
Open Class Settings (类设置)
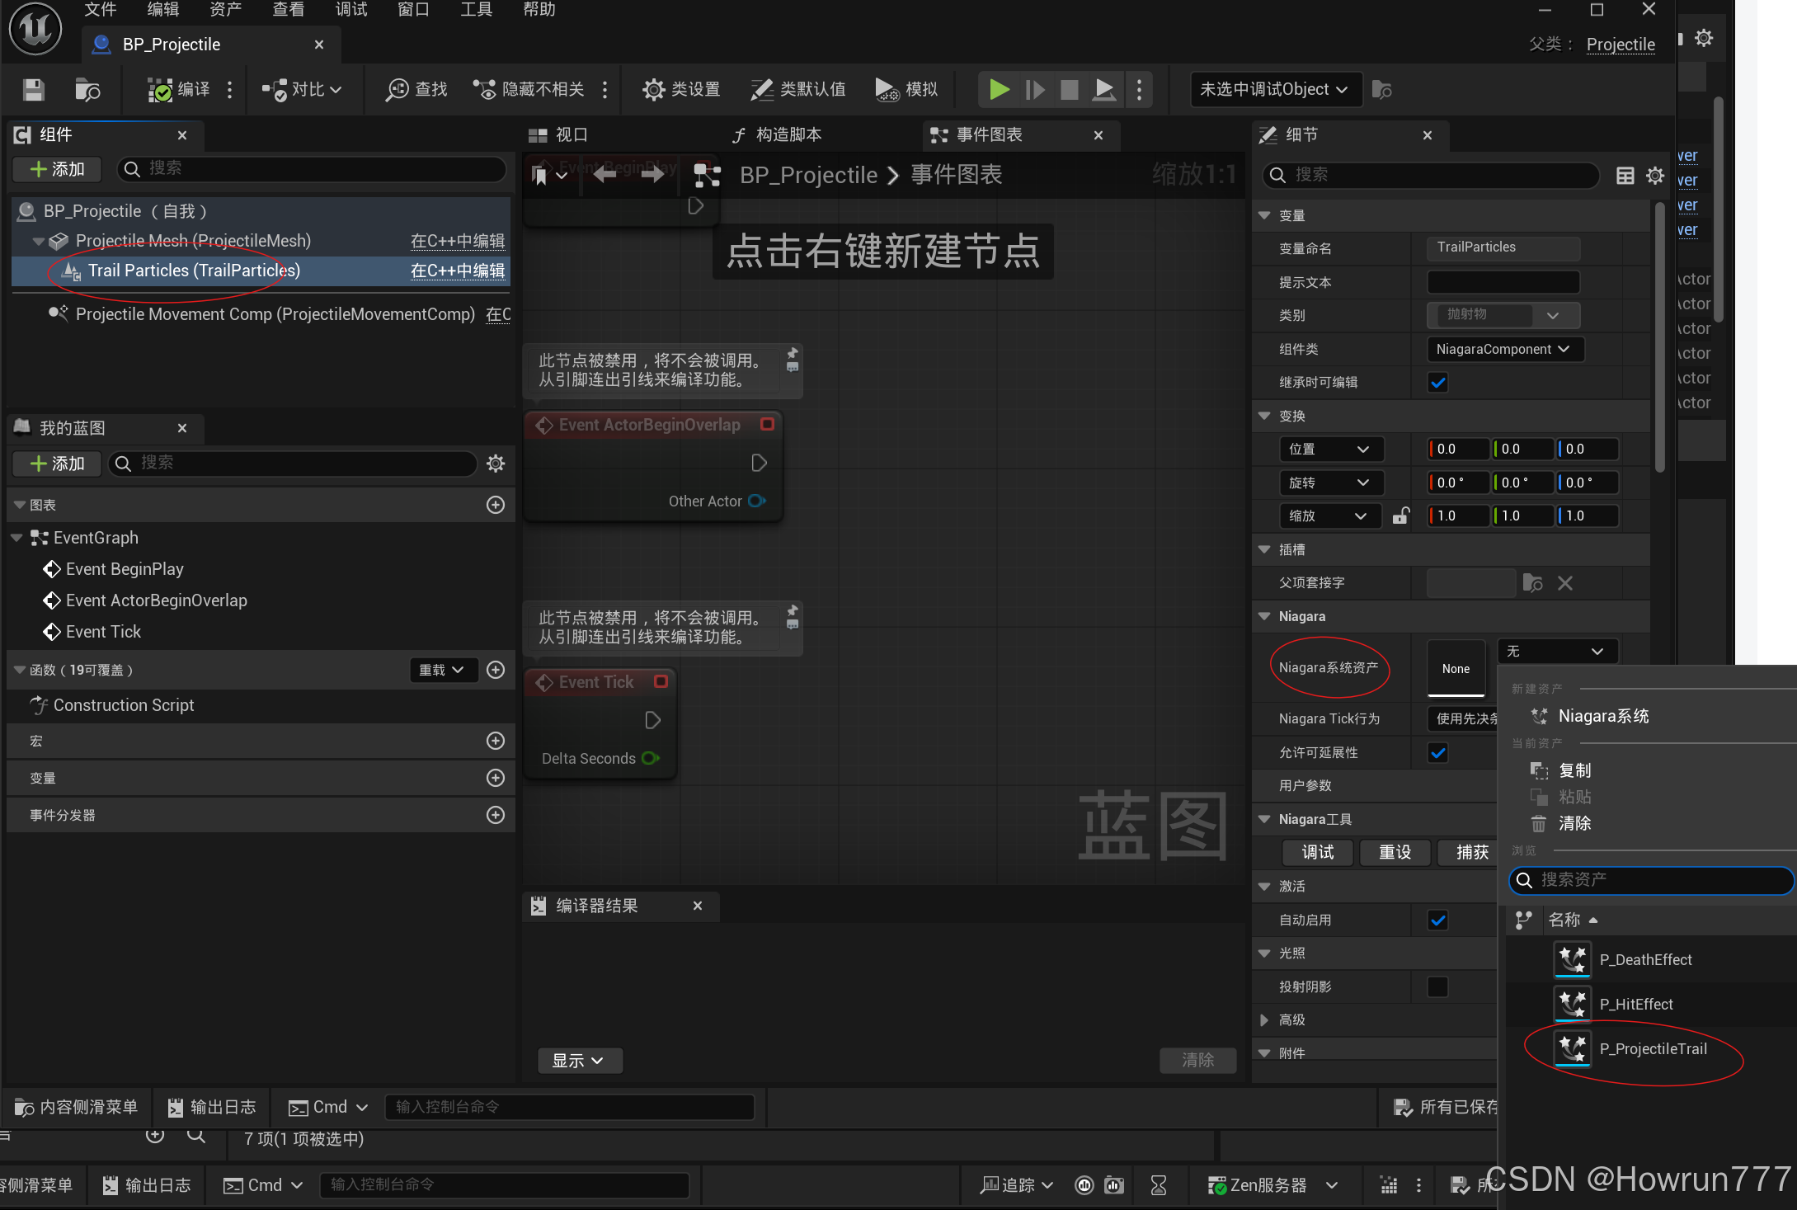(681, 90)
